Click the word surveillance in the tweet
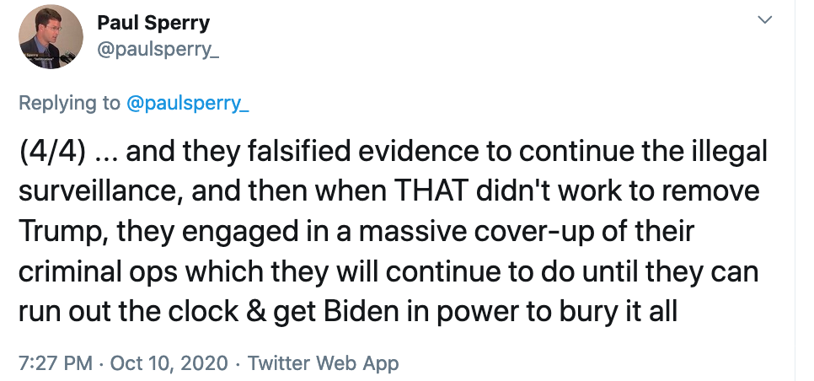This screenshot has height=381, width=814. click(x=94, y=191)
